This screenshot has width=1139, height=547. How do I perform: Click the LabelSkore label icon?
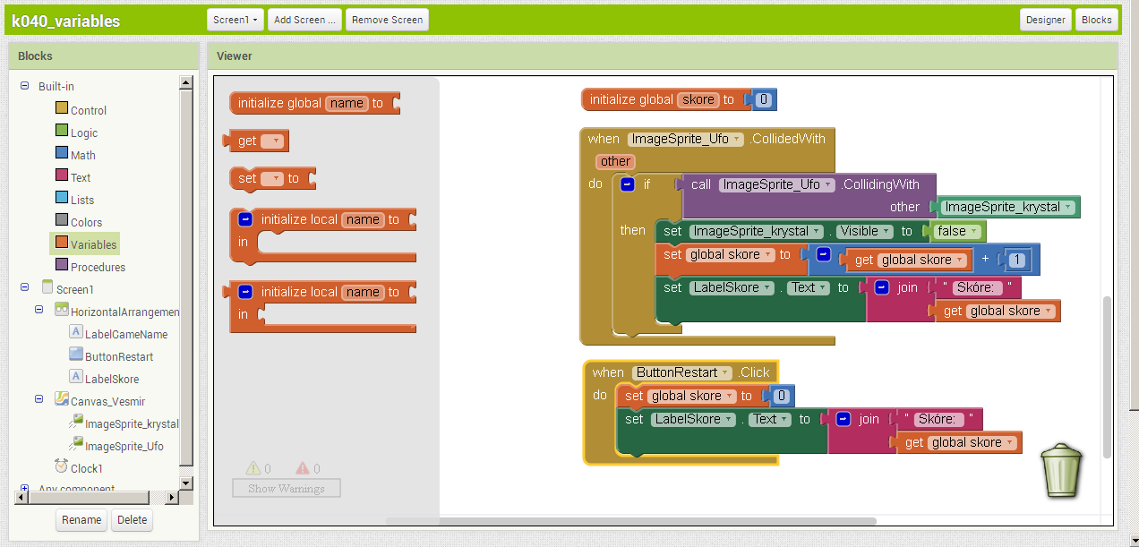click(x=76, y=377)
